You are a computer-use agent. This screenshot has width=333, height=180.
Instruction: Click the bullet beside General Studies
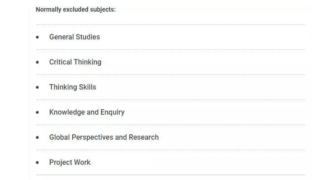click(x=38, y=37)
